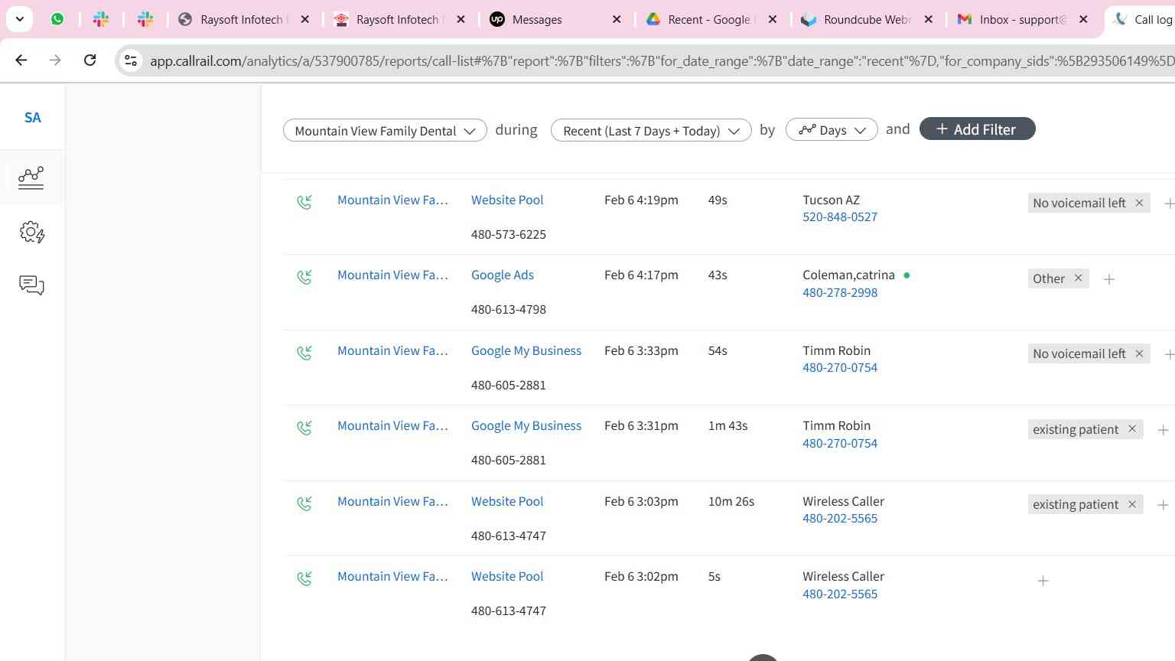Go back in browser history
The height and width of the screenshot is (661, 1175).
pos(21,60)
